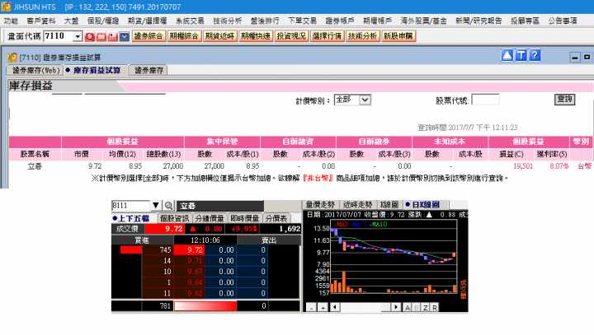Screen dimensions: 594x335
Task: Click the 期權快速 toolbar button
Action: [256, 36]
